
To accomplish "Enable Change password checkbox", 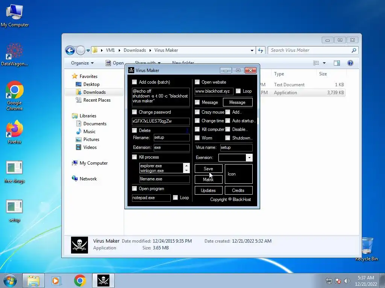I will pos(134,112).
